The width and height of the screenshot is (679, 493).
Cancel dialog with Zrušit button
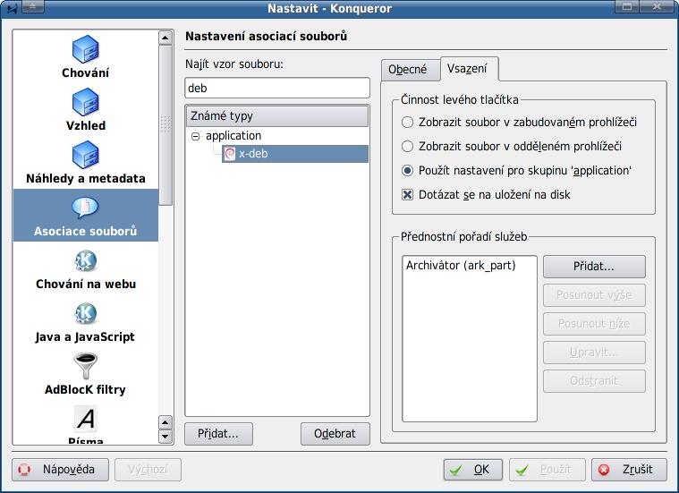click(x=629, y=470)
